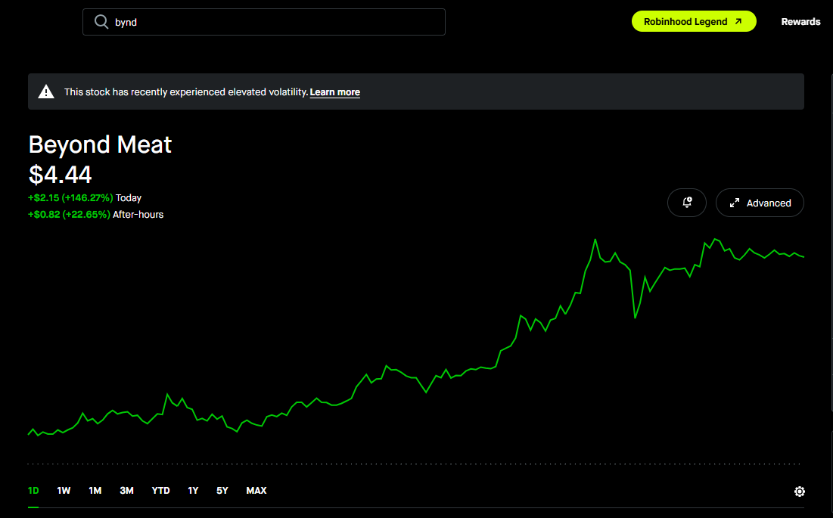Click the volatility warning triangle icon
833x518 pixels.
point(46,92)
